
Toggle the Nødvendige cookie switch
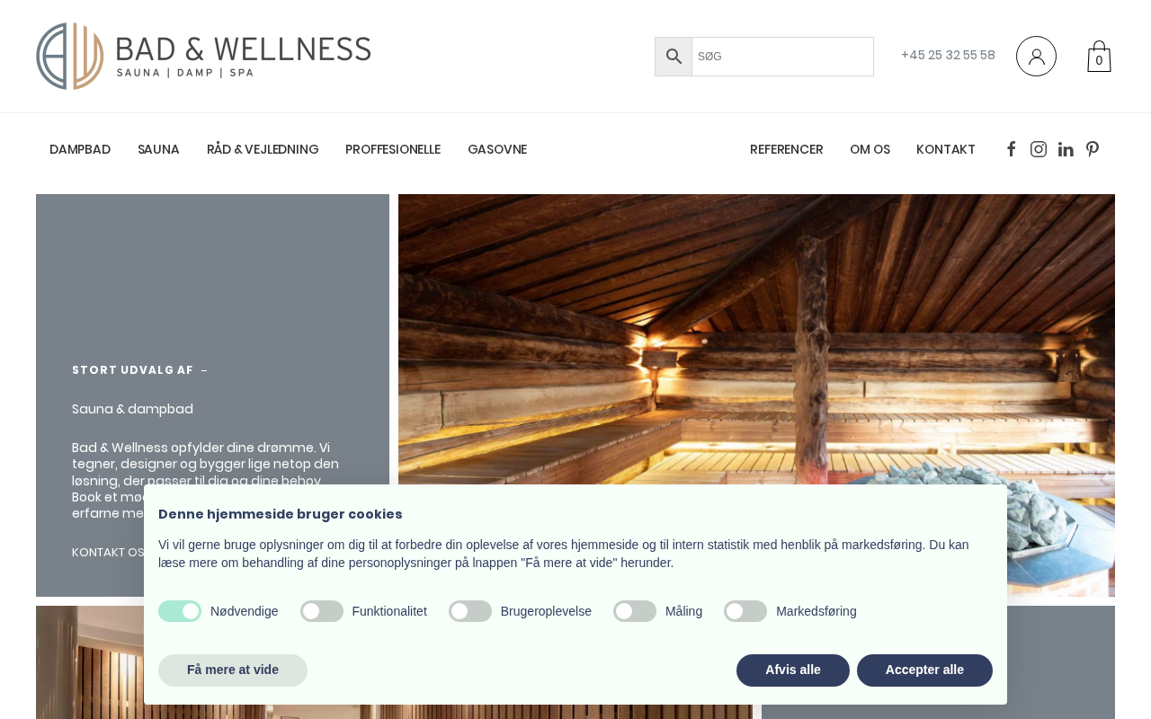pos(180,611)
